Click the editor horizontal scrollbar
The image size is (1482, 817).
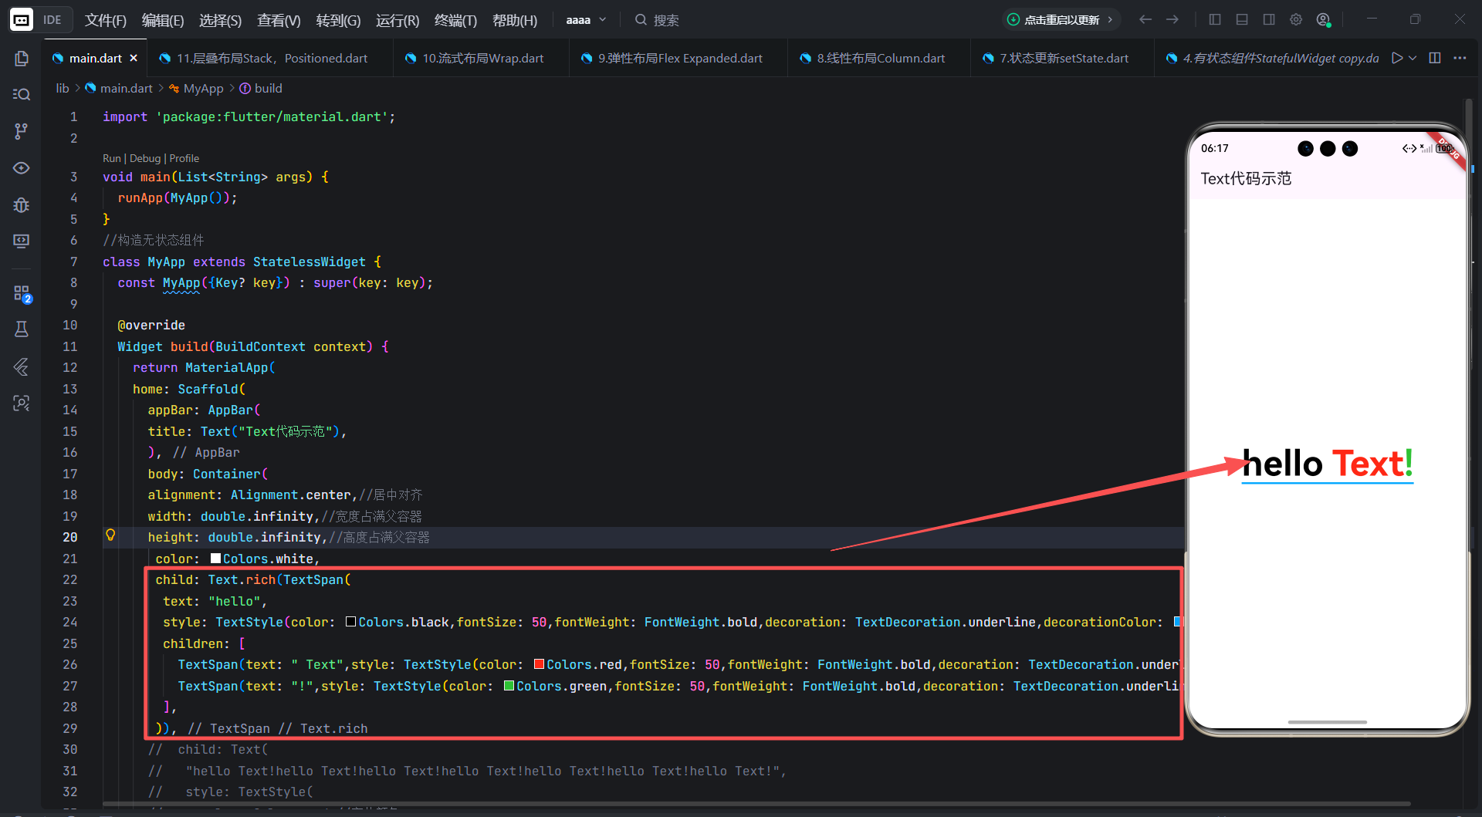[756, 805]
